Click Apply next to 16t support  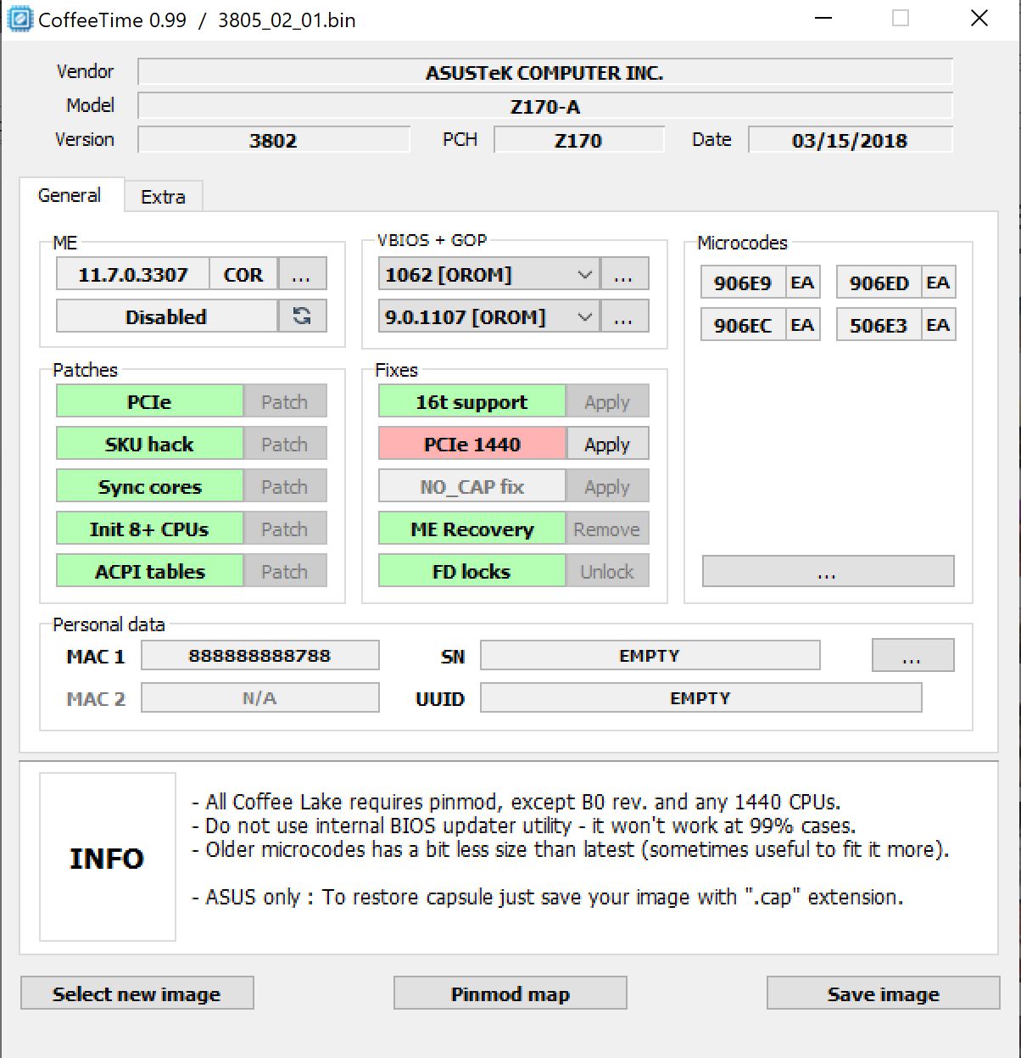tap(607, 401)
